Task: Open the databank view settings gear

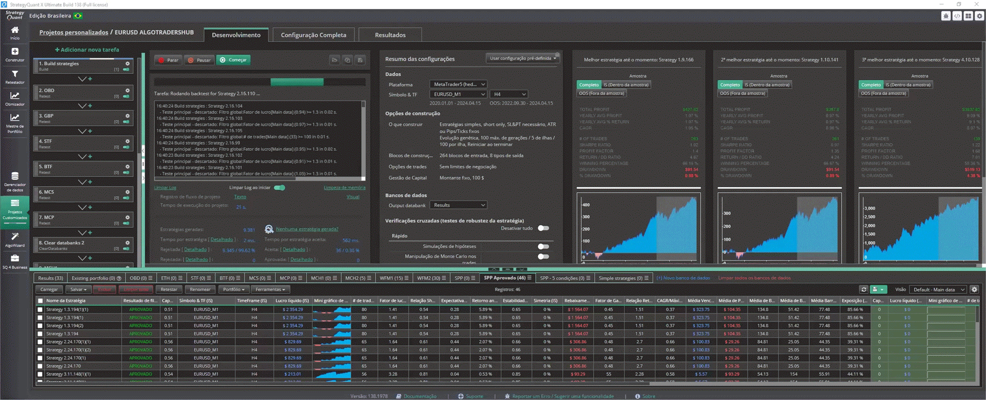Action: pos(974,289)
